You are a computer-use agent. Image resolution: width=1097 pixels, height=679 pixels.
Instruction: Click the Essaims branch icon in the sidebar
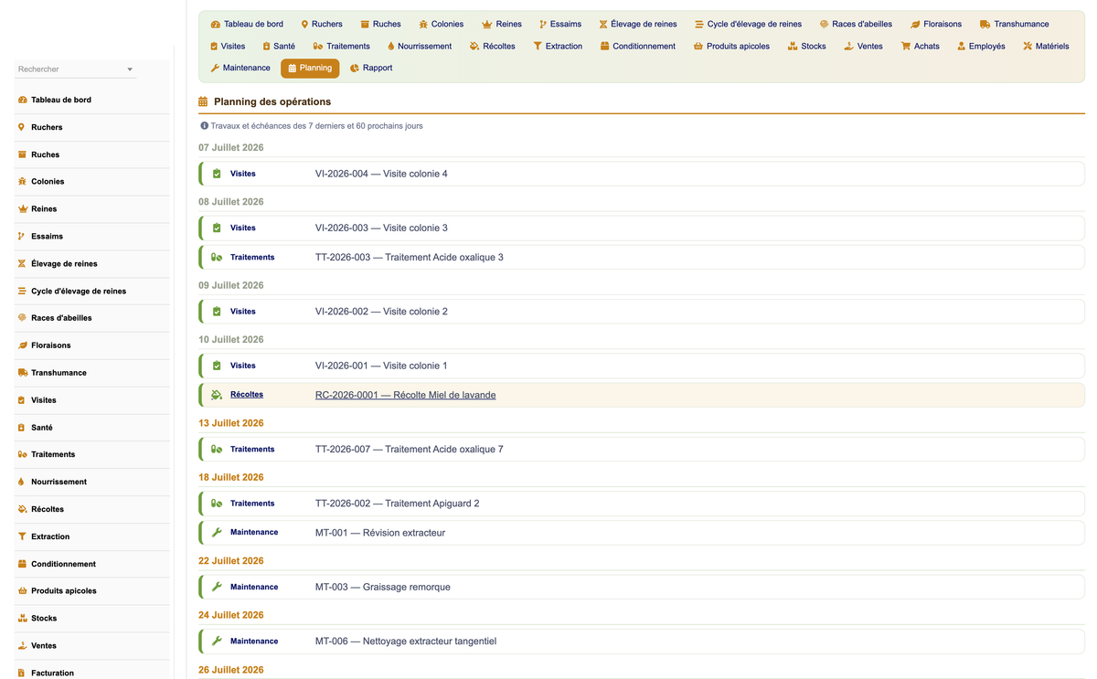[22, 237]
